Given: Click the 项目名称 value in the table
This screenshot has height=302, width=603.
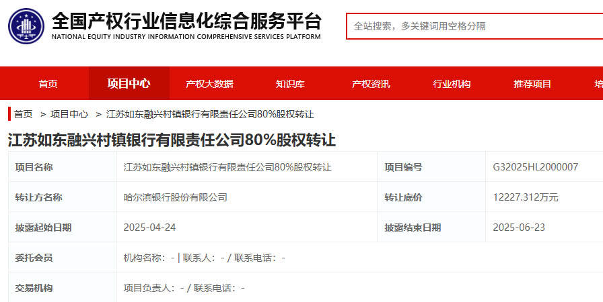Looking at the screenshot, I should pos(227,167).
